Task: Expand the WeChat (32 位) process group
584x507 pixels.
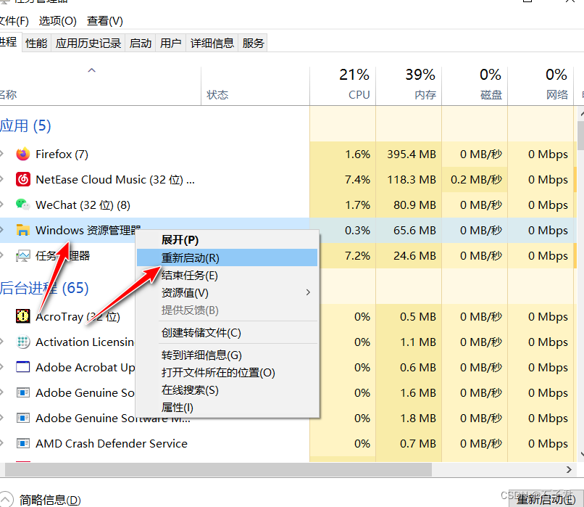Action: point(2,205)
